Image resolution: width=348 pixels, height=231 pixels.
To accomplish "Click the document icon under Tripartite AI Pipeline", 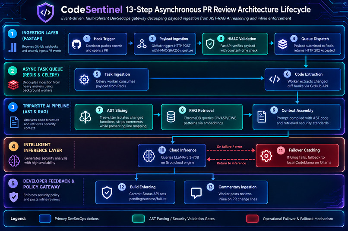I will pyautogui.click(x=14, y=122).
